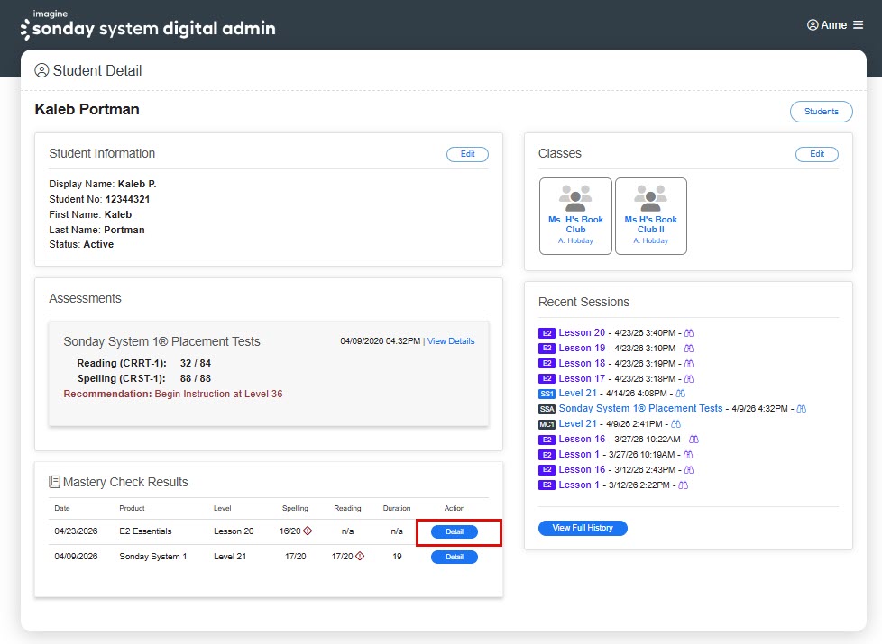Open Lesson 17 session link
The image size is (882, 644).
(582, 378)
